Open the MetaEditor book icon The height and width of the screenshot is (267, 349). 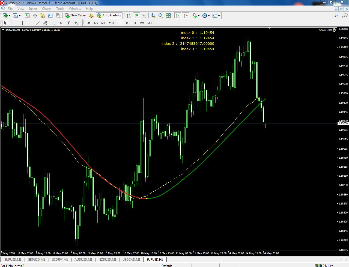click(x=91, y=16)
